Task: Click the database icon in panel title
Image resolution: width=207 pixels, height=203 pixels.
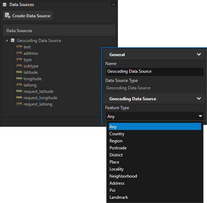Action: point(5,5)
